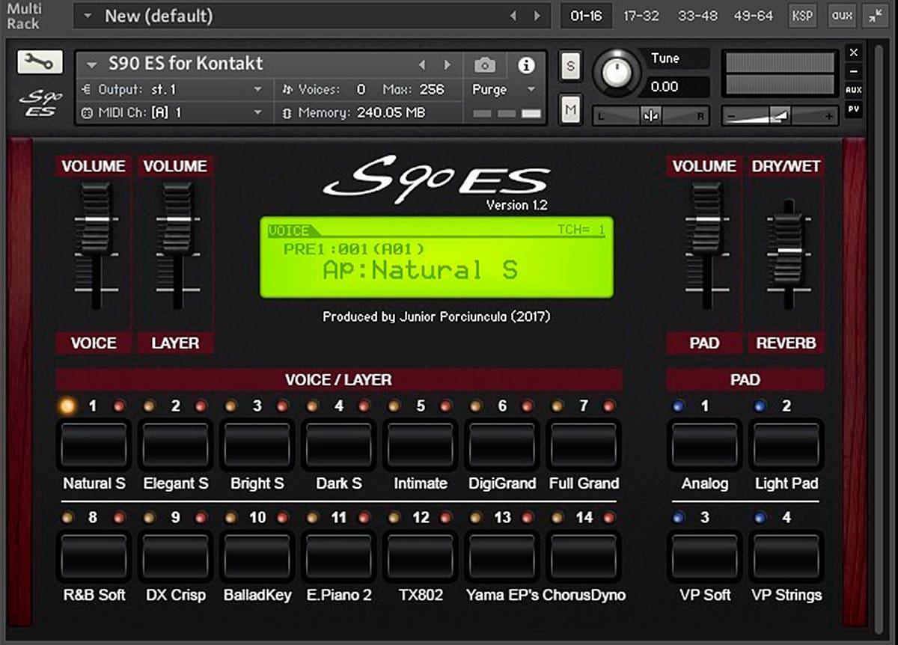This screenshot has width=898, height=645.
Task: Select the VP Strings pad button
Action: point(786,557)
